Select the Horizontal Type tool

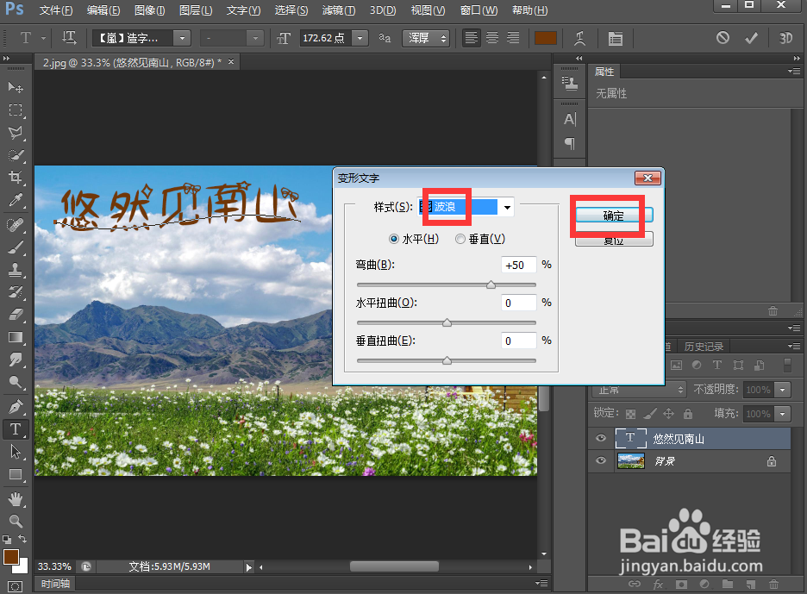16,428
